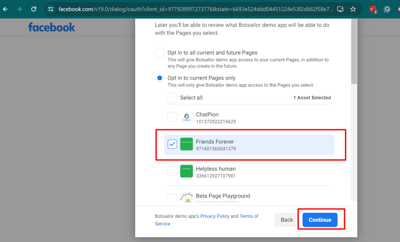
Task: Click the Helpless human page thumbnail
Action: pyautogui.click(x=186, y=171)
